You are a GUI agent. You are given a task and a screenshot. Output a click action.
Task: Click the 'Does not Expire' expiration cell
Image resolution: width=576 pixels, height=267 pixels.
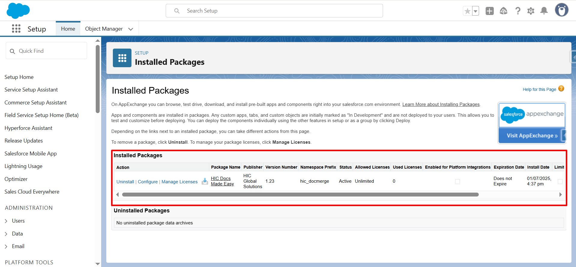click(x=503, y=181)
